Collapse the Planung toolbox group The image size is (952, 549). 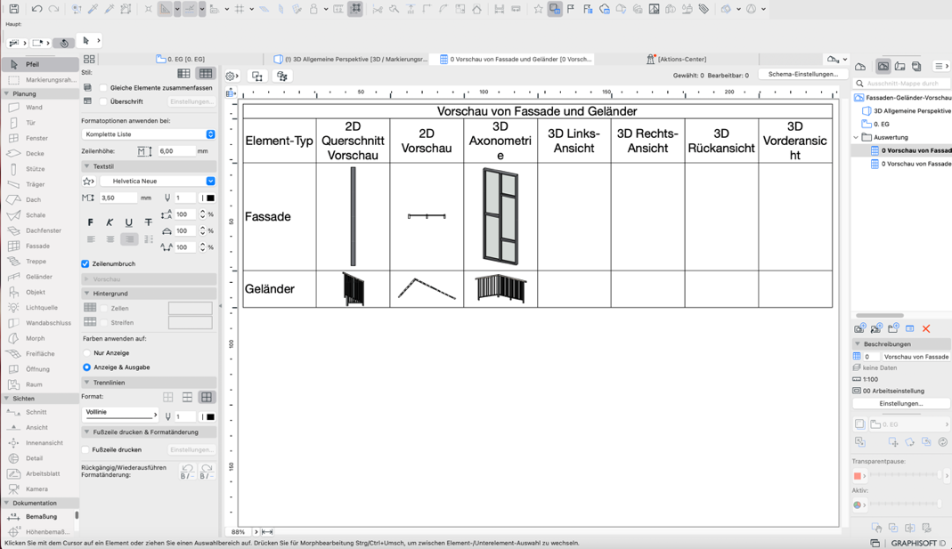[6, 93]
